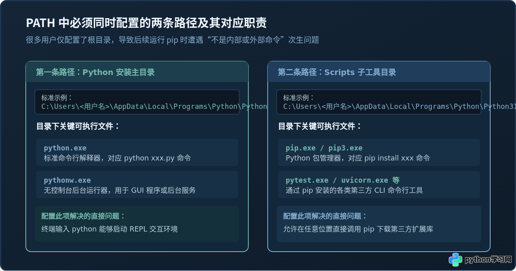The width and height of the screenshot is (516, 271).
Task: Click 标准示例 label in the first path card
Action: [57, 98]
